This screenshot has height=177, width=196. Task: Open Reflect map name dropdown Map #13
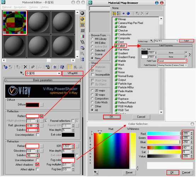click(x=177, y=41)
